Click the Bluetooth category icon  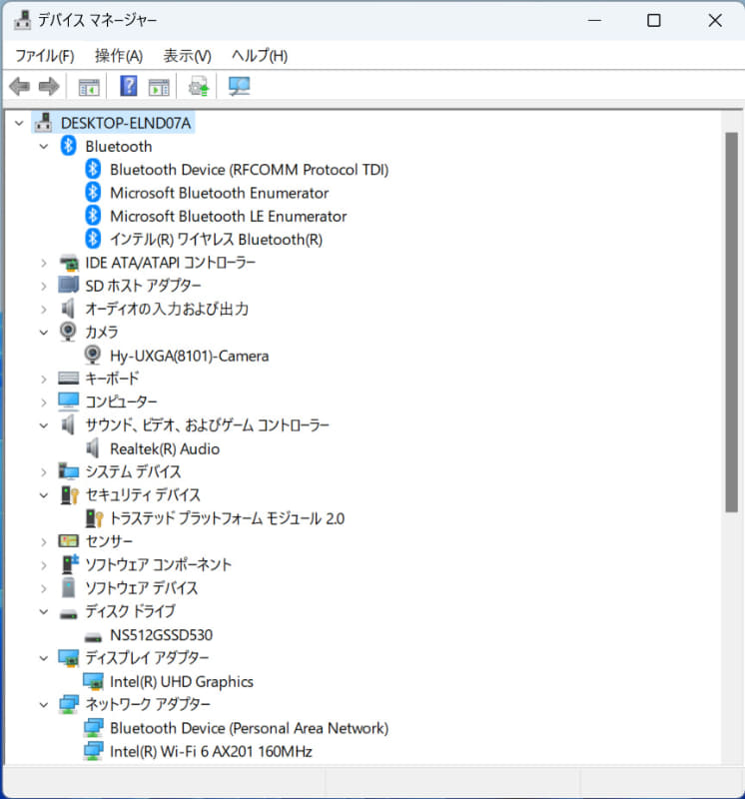pos(68,146)
